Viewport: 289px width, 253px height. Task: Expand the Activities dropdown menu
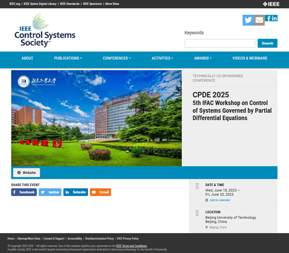162,58
